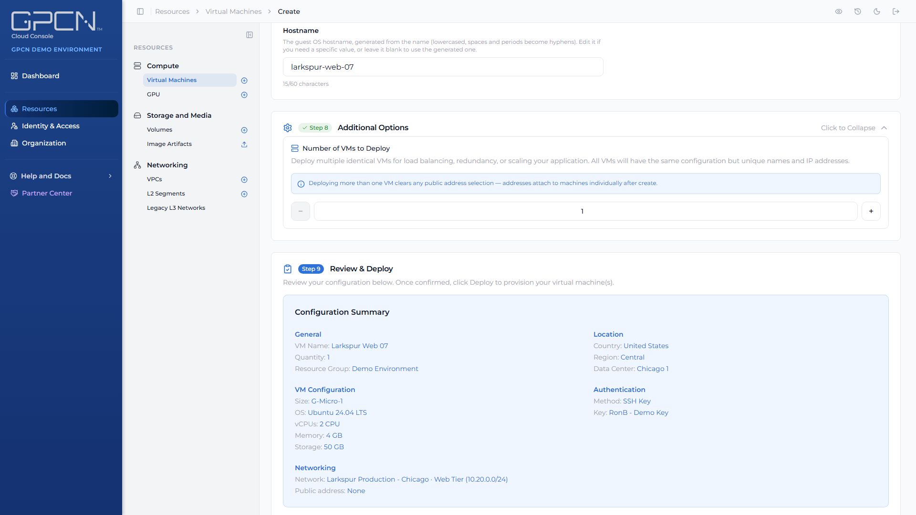
Task: Add a new Volume plus icon
Action: (x=244, y=130)
